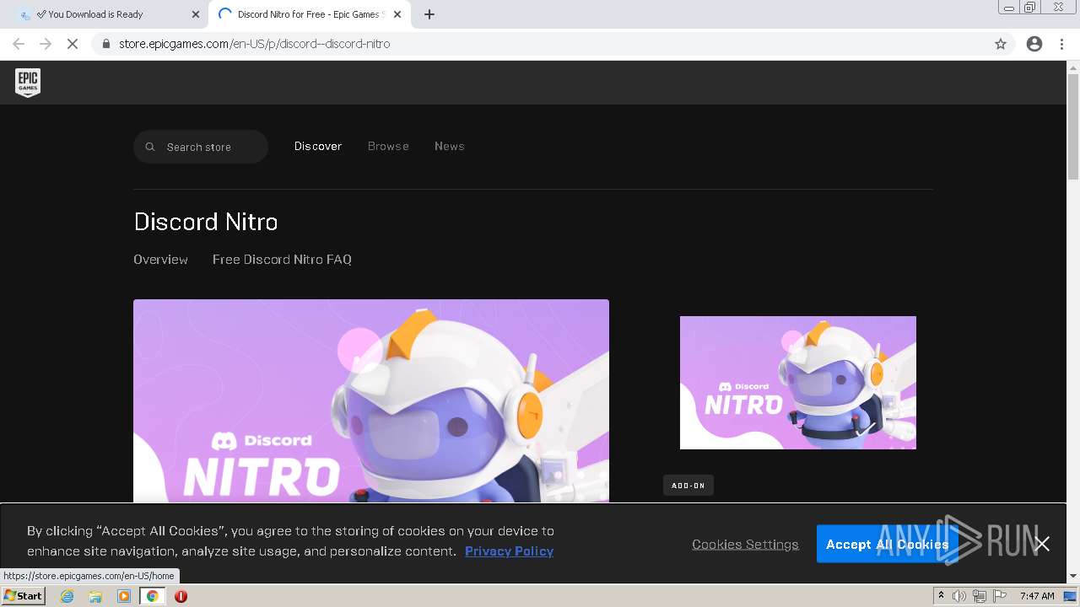Select the Overview page tab
This screenshot has width=1080, height=607.
point(160,260)
